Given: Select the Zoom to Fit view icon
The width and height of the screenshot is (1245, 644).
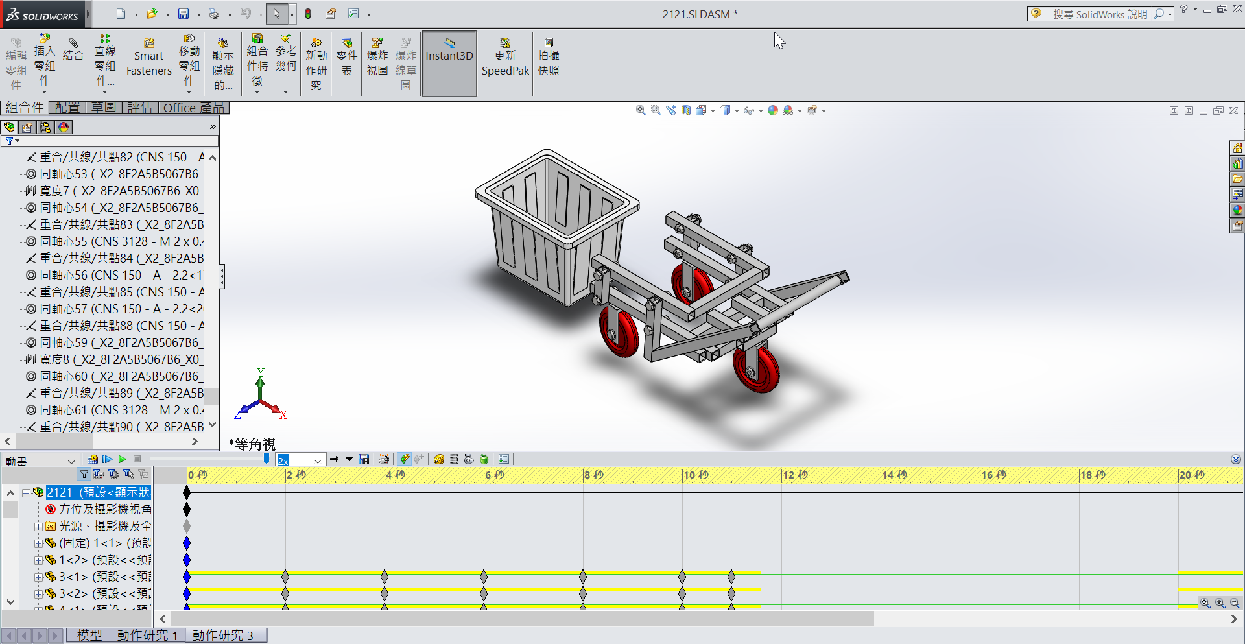Looking at the screenshot, I should click(x=641, y=111).
